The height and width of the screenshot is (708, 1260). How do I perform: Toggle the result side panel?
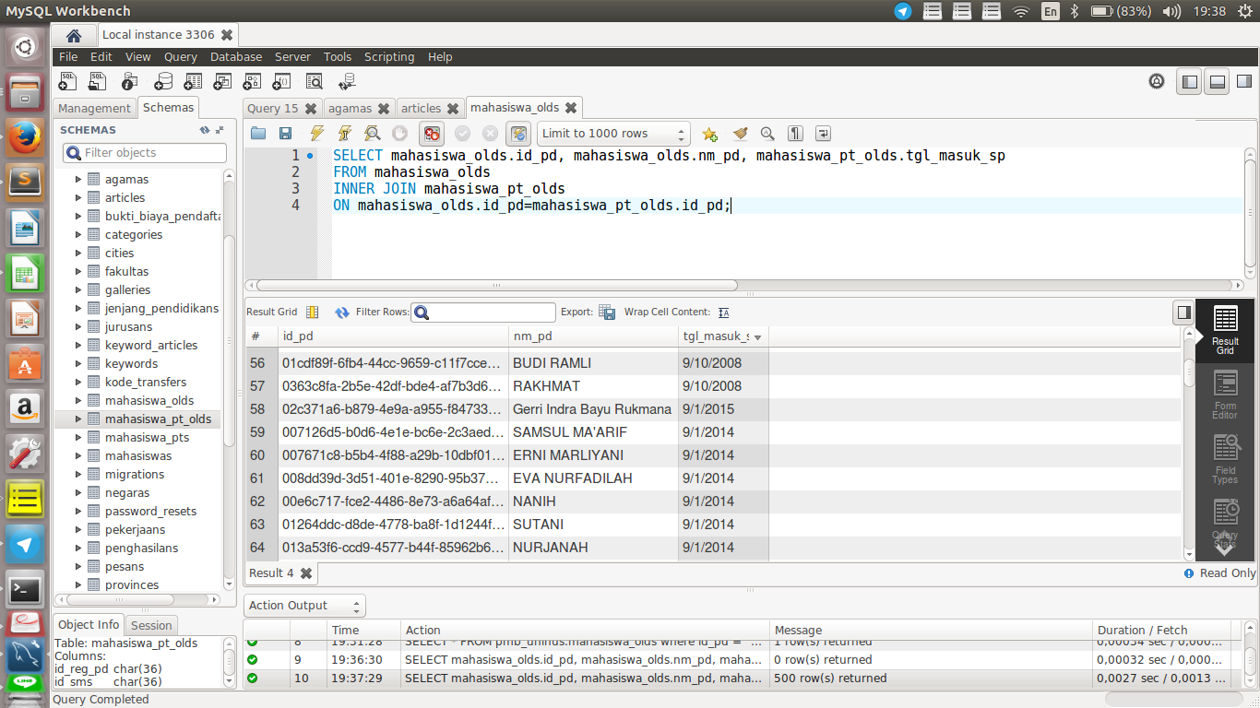coord(1183,313)
